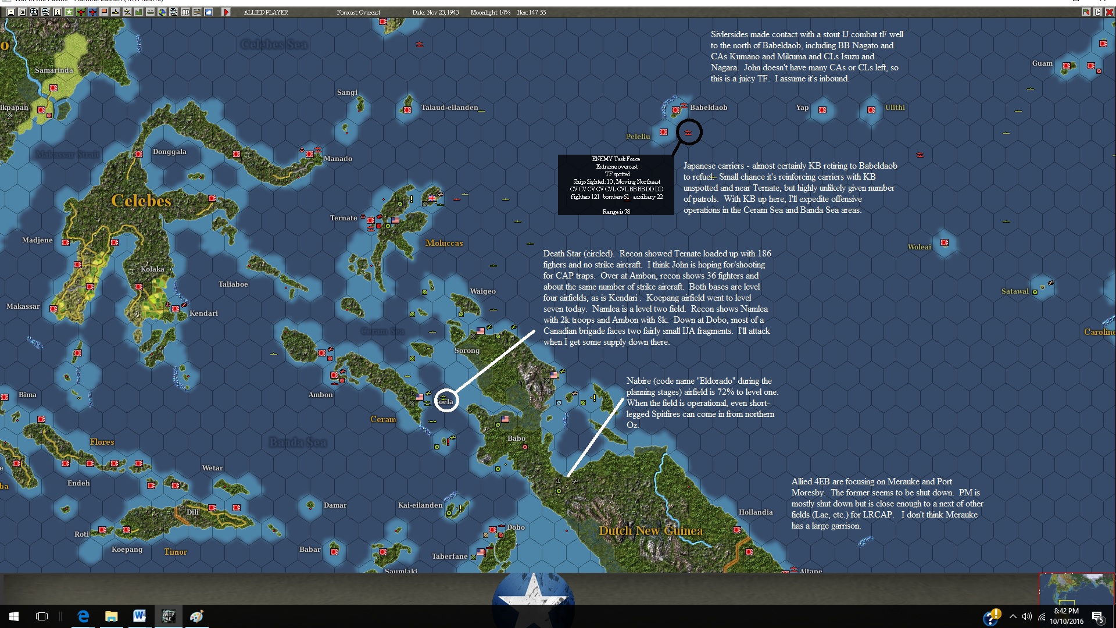The image size is (1116, 628).
Task: Click the Kai-eilanden base label
Action: 420,505
